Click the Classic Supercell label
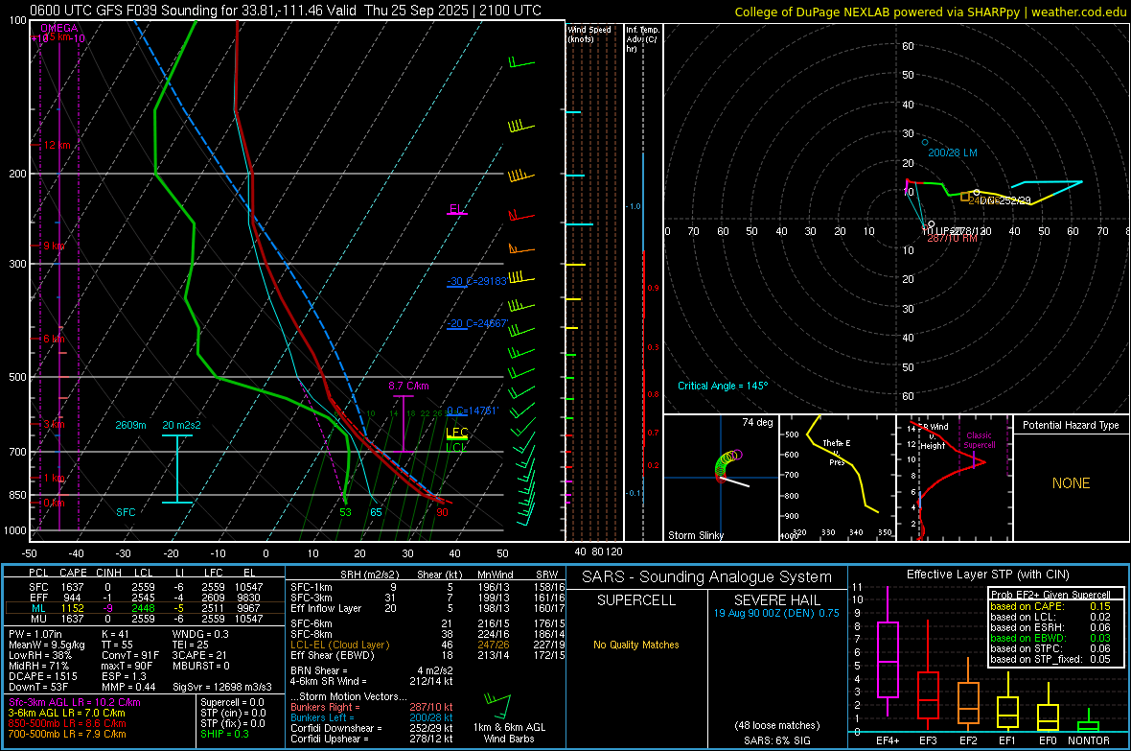The image size is (1131, 751). 979,440
